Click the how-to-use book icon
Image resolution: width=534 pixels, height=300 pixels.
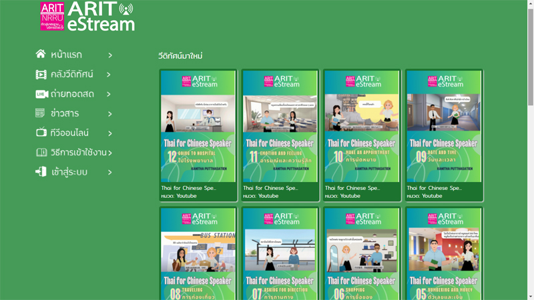[x=41, y=153]
